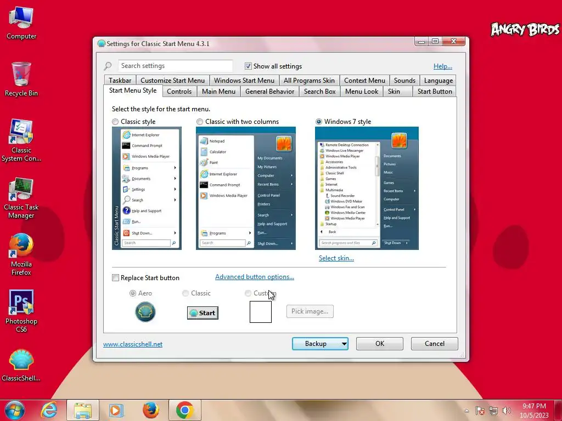Select the Start Menu Style tab

click(133, 90)
